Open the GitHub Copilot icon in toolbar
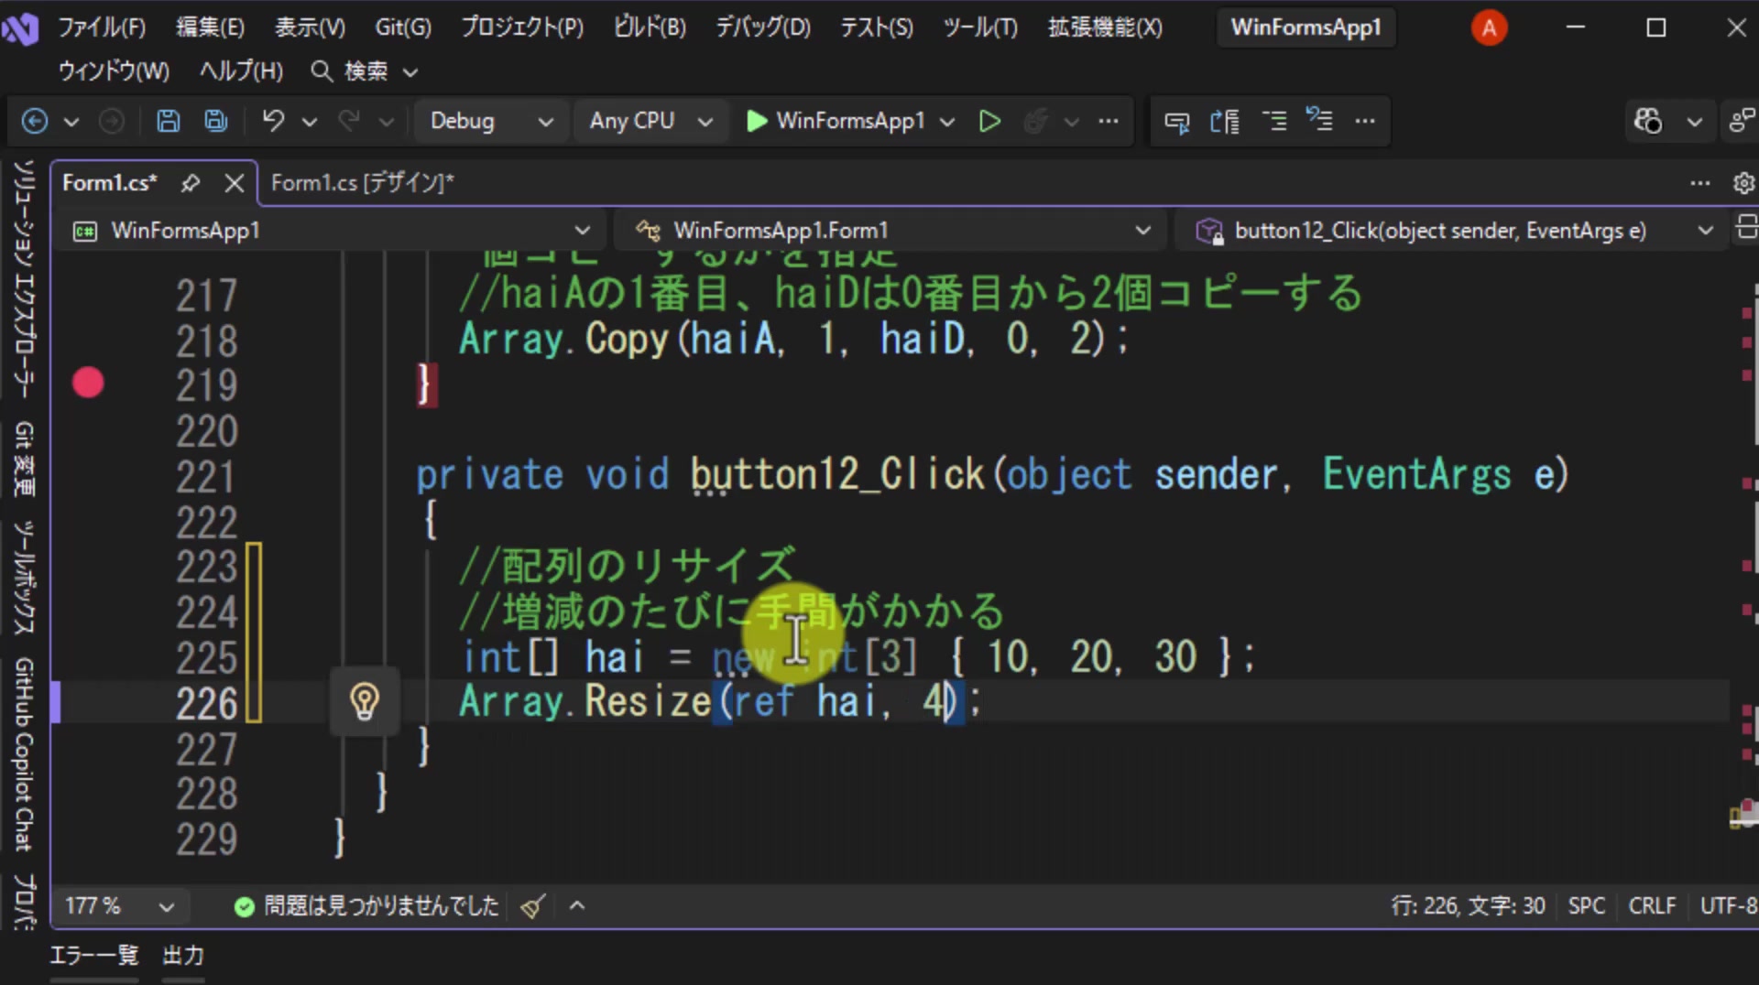This screenshot has height=985, width=1759. pos(1647,121)
